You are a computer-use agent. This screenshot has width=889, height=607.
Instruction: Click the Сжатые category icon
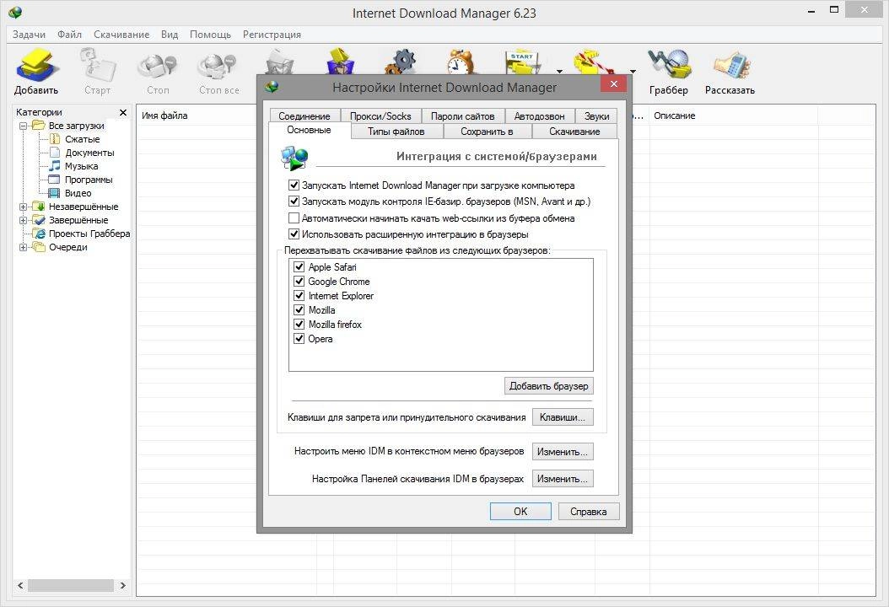tap(55, 139)
